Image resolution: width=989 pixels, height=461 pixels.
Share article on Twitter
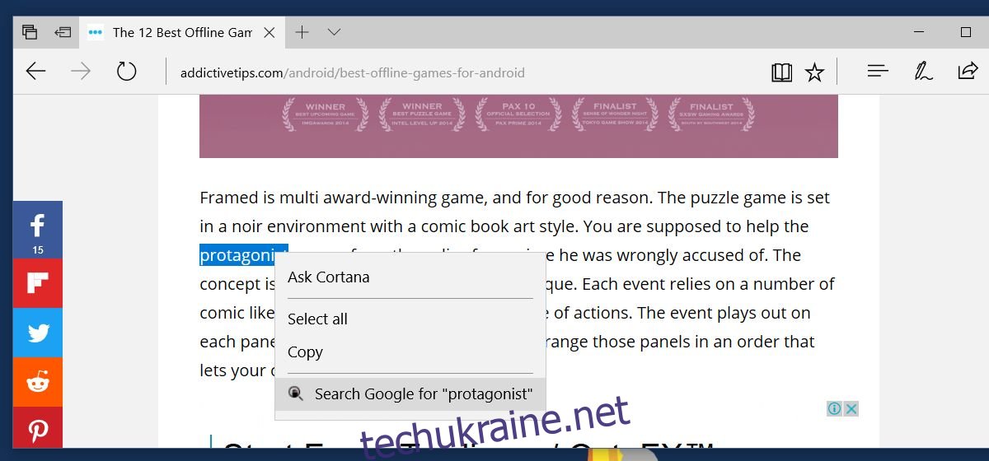(38, 333)
